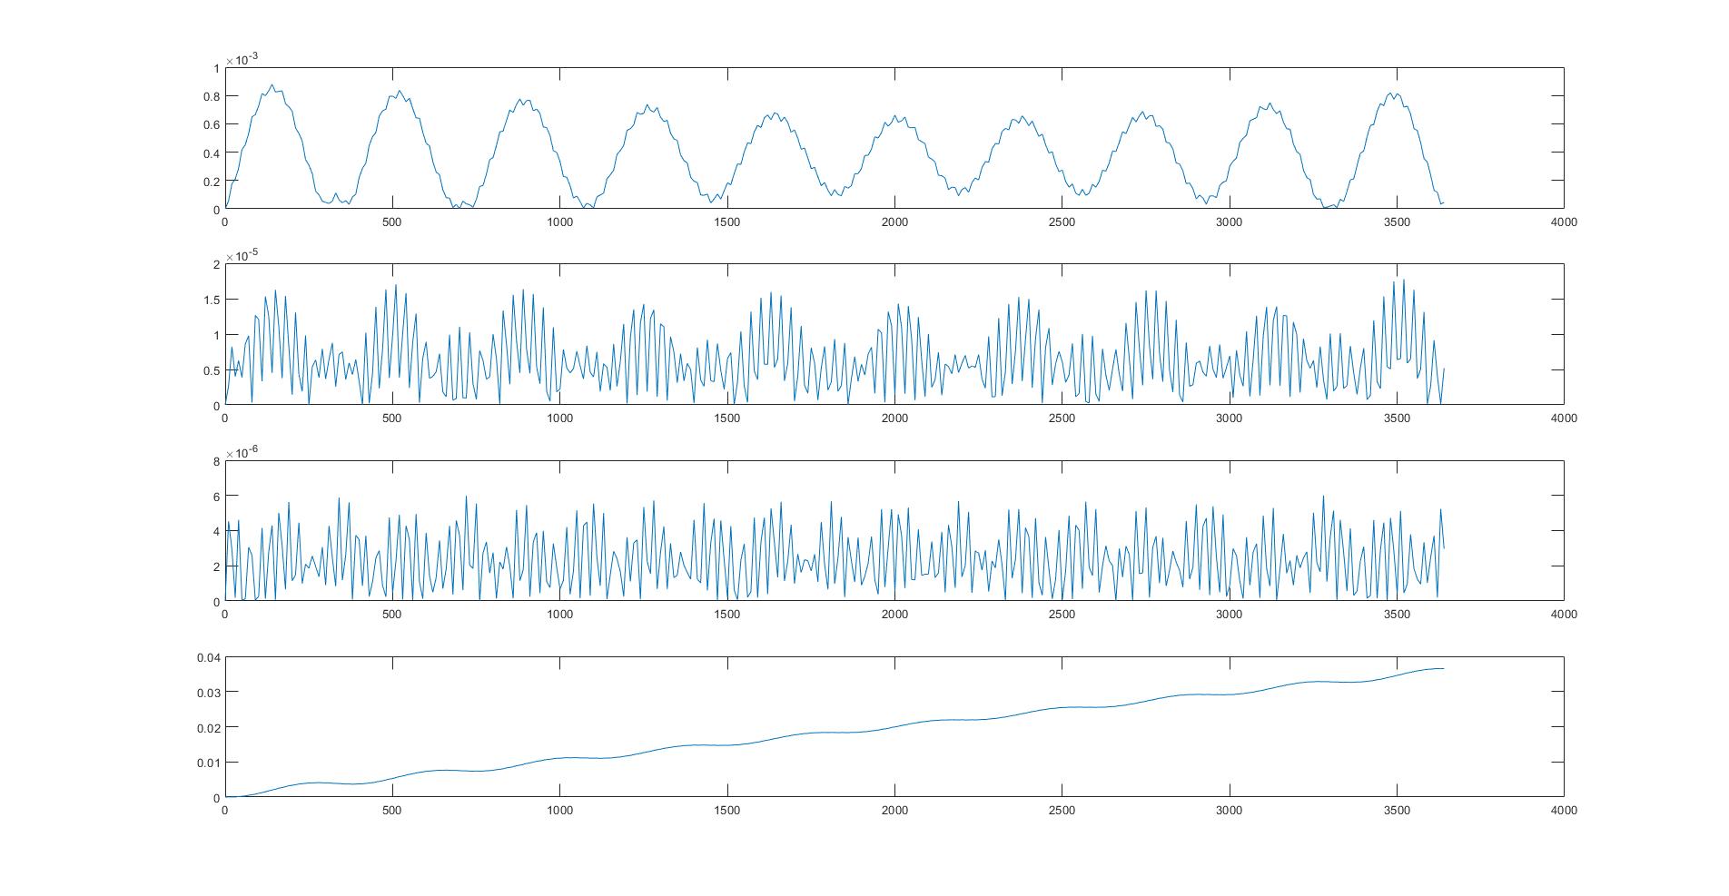The height and width of the screenshot is (896, 1729).
Task: Select the oscillating line in the second plot
Action: [x=835, y=341]
